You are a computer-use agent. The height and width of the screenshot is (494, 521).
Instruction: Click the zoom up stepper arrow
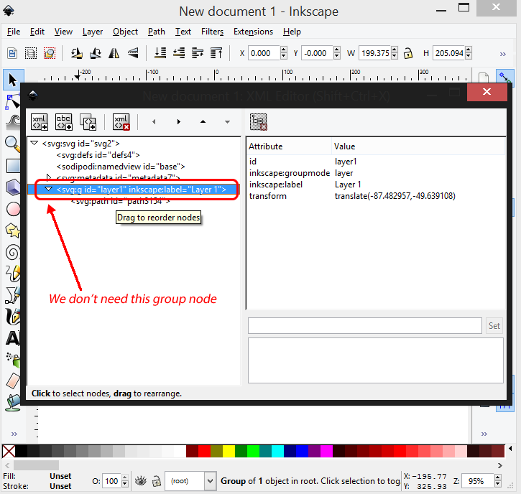click(x=497, y=477)
